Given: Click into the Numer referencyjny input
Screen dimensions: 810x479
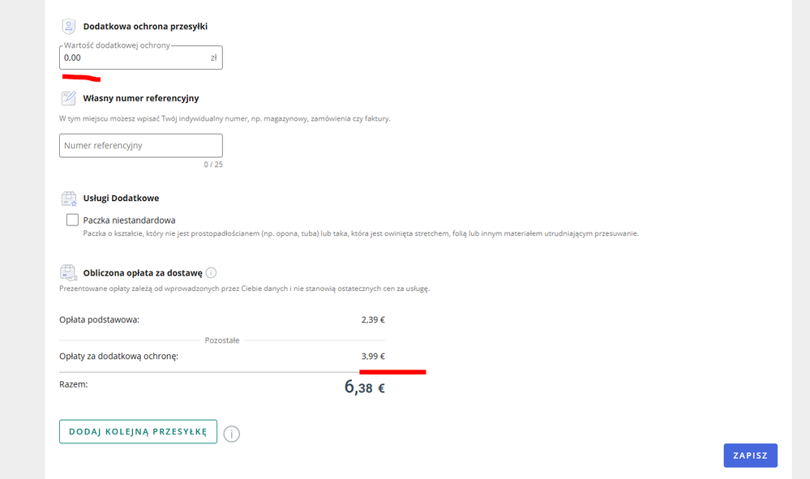Looking at the screenshot, I should click(140, 146).
